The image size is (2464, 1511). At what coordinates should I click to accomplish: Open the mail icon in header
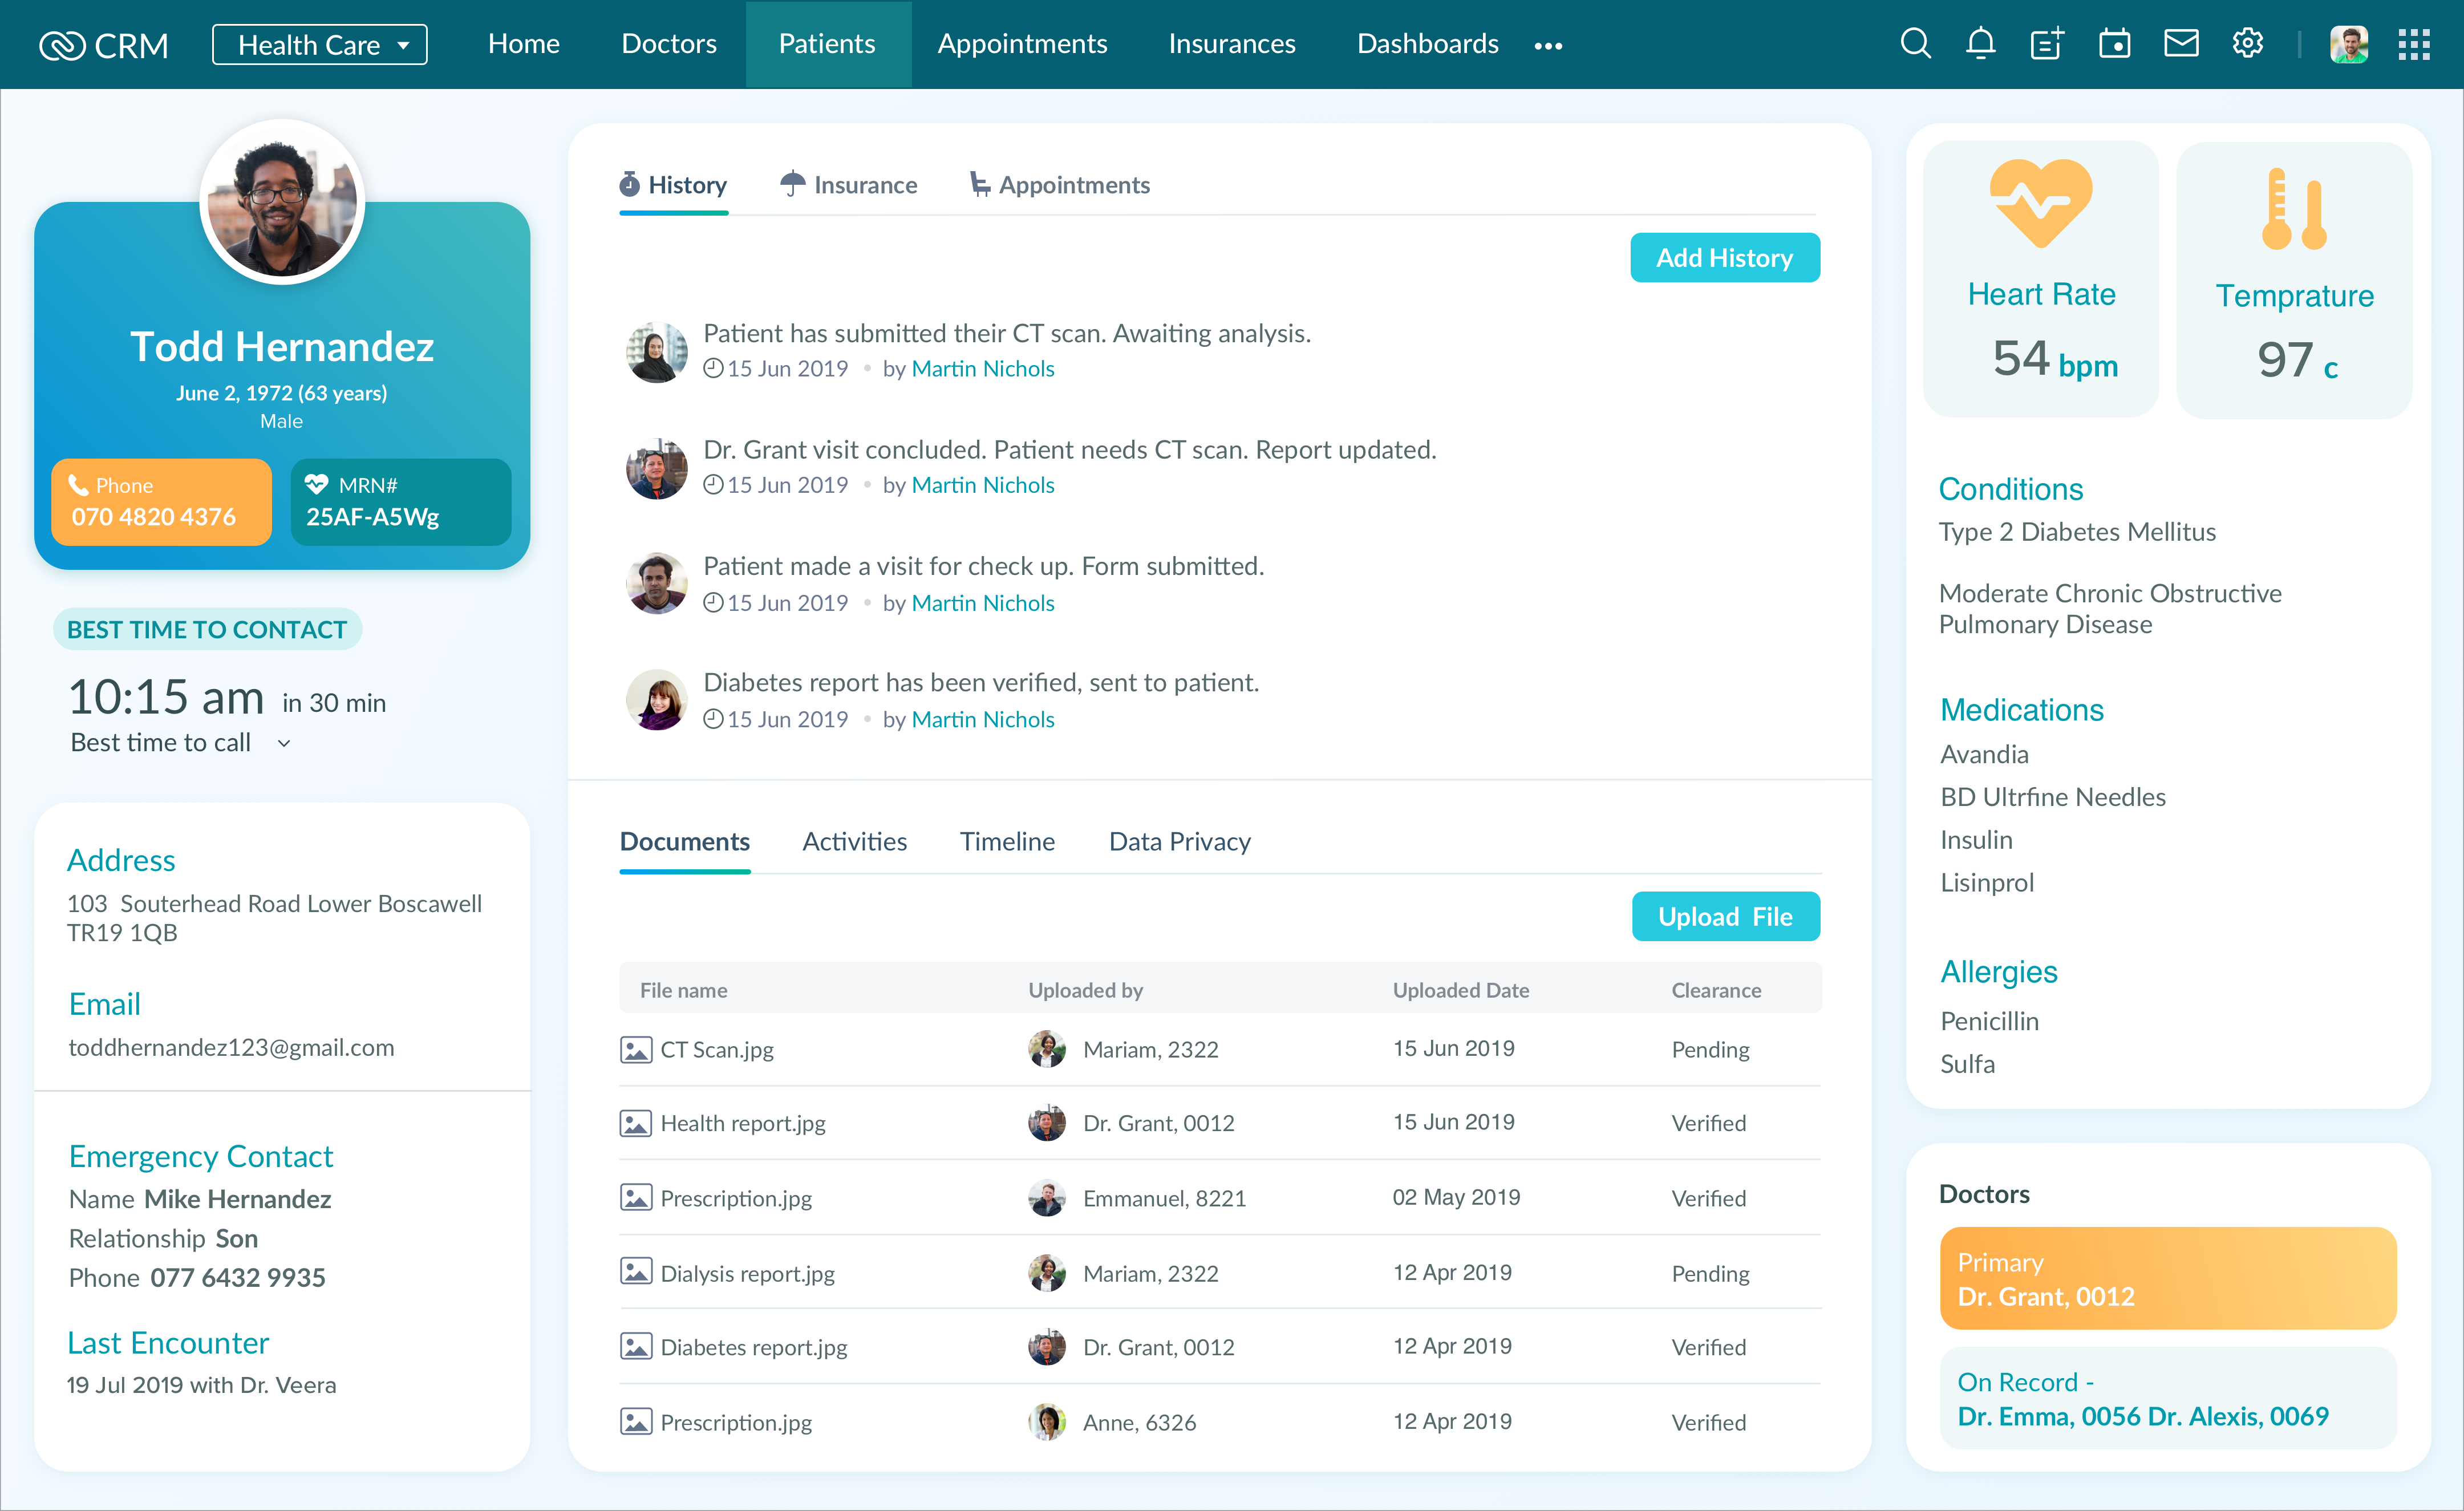pos(2181,43)
